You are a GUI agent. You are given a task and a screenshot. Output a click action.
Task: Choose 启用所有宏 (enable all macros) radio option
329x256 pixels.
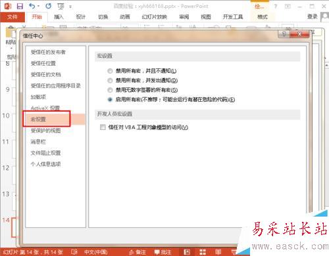pos(110,100)
